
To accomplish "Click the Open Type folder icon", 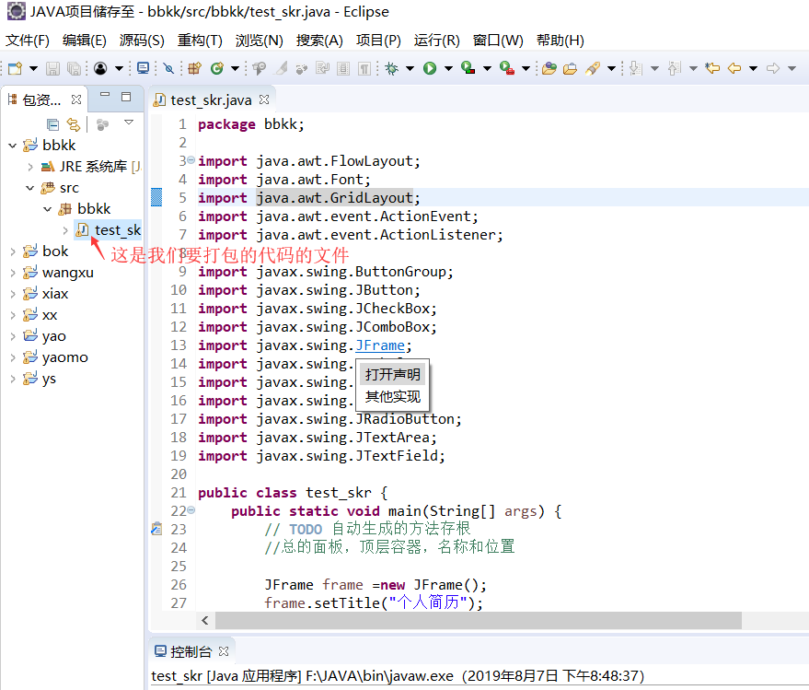I will [549, 68].
